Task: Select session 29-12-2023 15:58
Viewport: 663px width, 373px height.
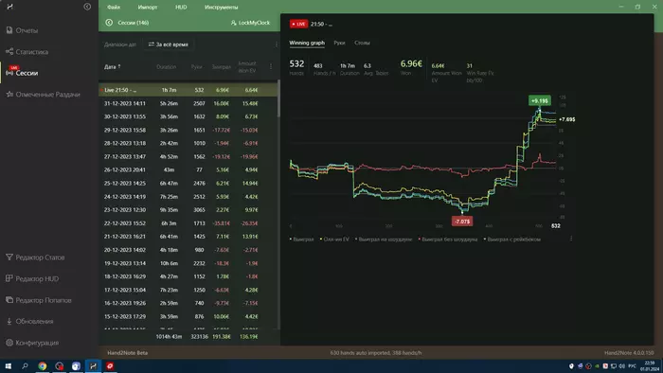Action: (188, 130)
